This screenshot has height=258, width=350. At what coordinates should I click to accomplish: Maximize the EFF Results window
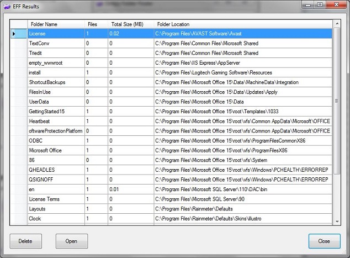320,4
